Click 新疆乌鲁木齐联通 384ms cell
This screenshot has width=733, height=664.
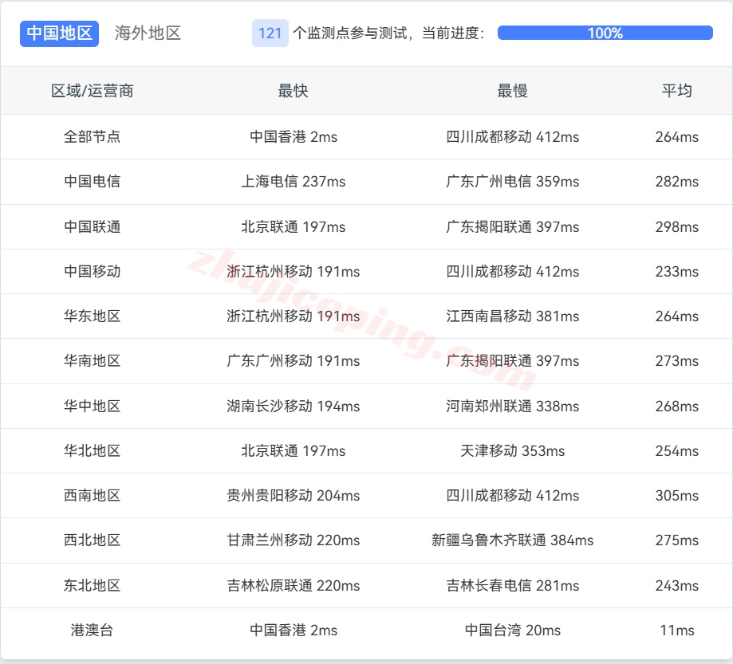tap(512, 540)
